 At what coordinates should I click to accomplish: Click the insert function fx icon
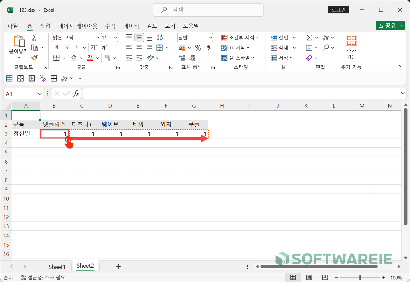click(x=76, y=94)
